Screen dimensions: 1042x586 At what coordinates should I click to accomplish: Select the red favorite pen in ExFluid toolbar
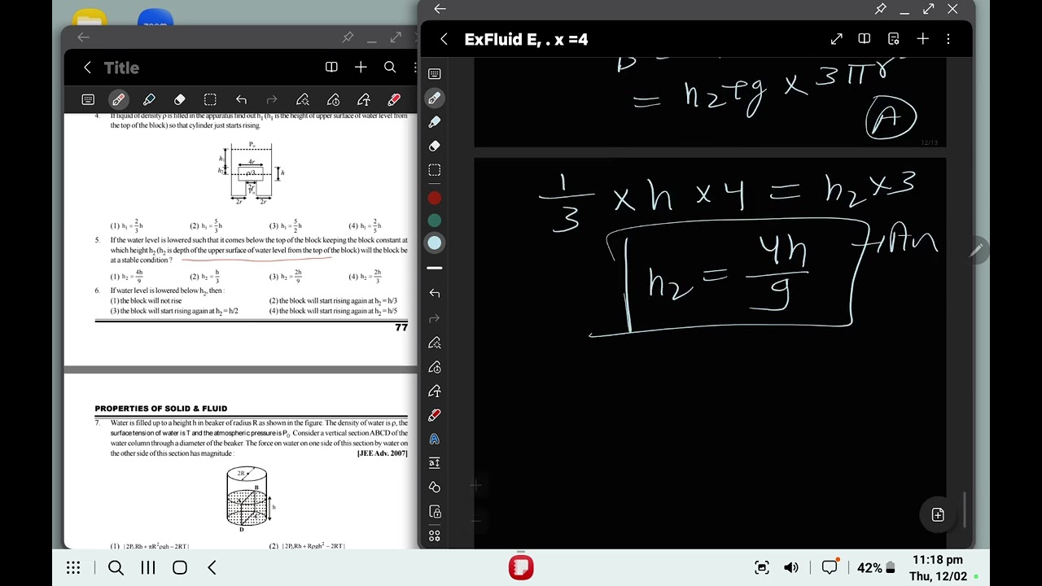435,415
